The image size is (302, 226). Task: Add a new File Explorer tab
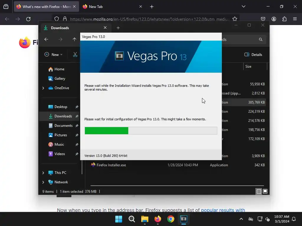118,28
